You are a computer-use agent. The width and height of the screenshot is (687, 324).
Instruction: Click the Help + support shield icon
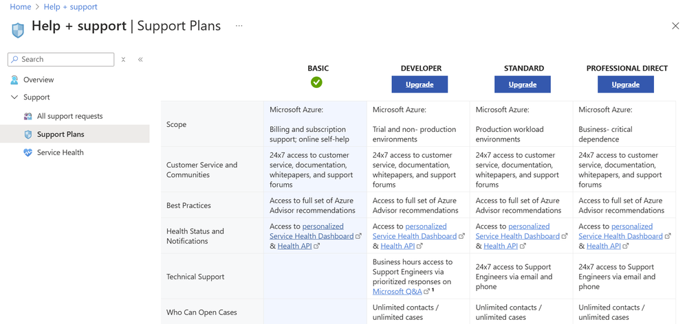[x=18, y=30]
